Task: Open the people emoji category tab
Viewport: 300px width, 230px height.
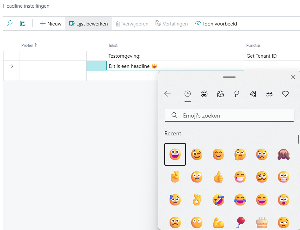Action: pyautogui.click(x=220, y=94)
